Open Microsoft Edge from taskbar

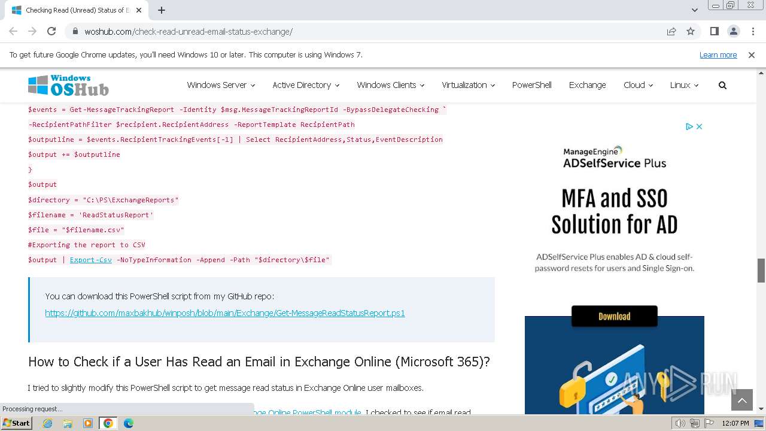pyautogui.click(x=129, y=423)
